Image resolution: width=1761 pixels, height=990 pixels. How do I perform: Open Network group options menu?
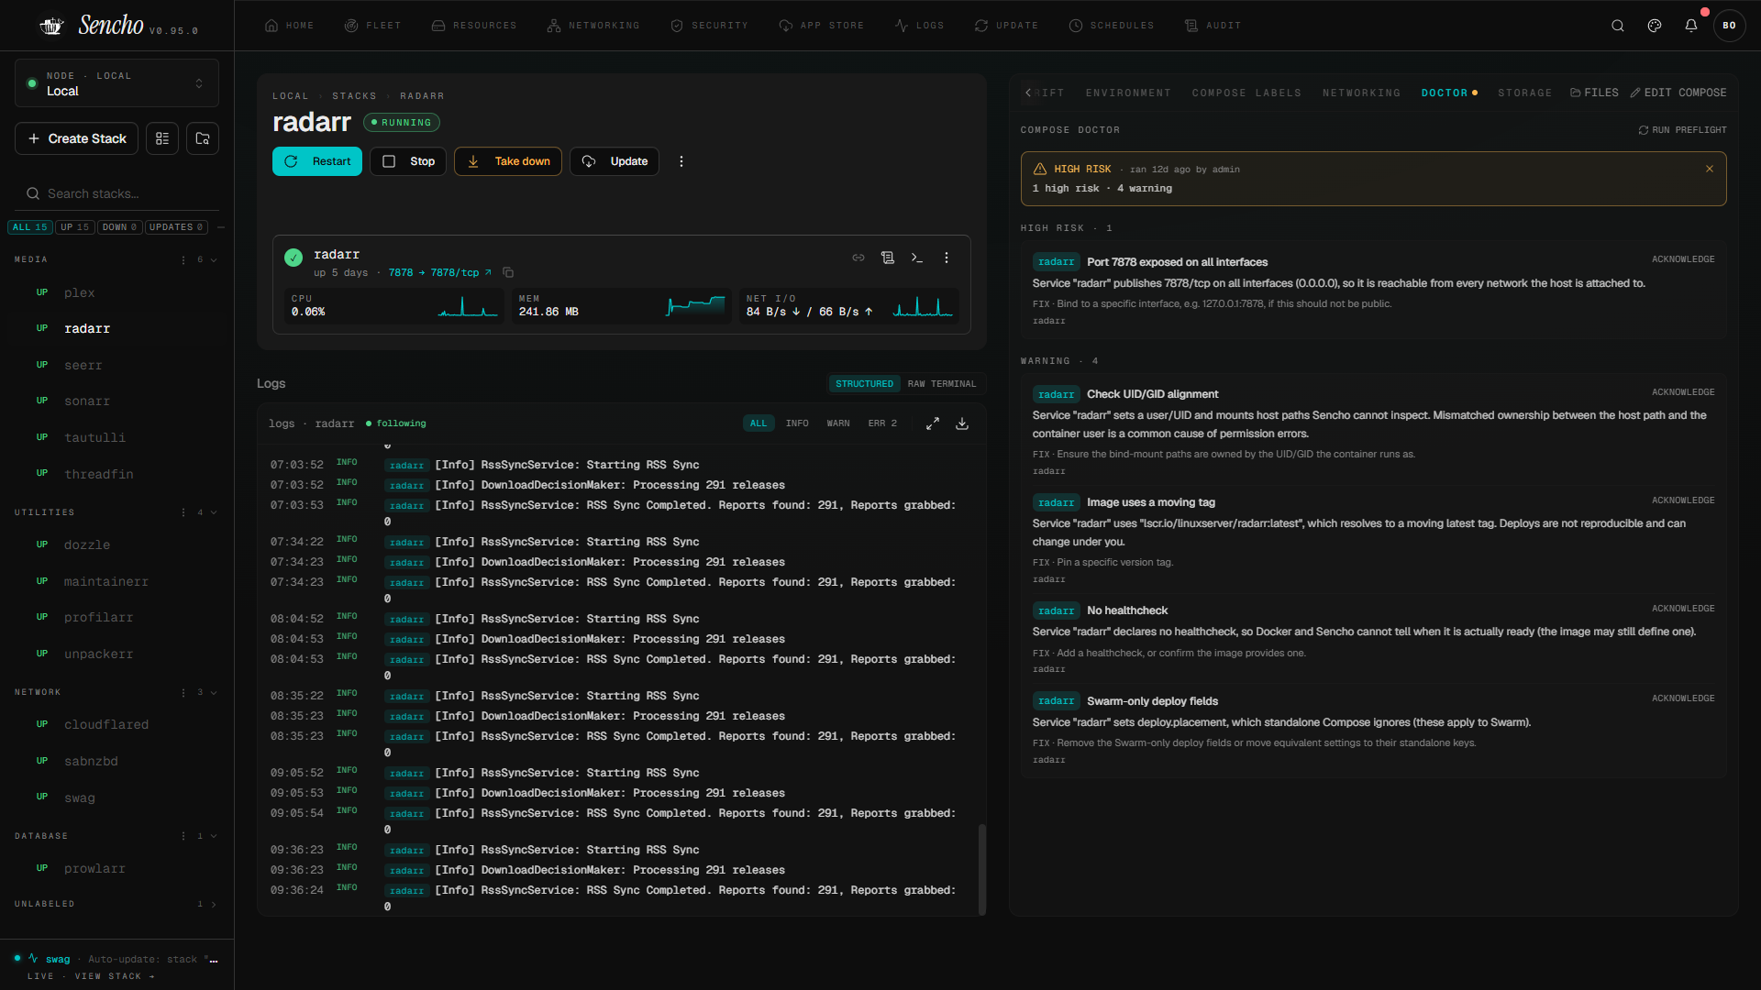[x=183, y=692]
